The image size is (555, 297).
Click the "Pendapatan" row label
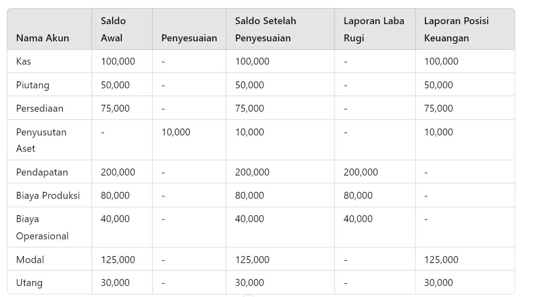tap(42, 172)
